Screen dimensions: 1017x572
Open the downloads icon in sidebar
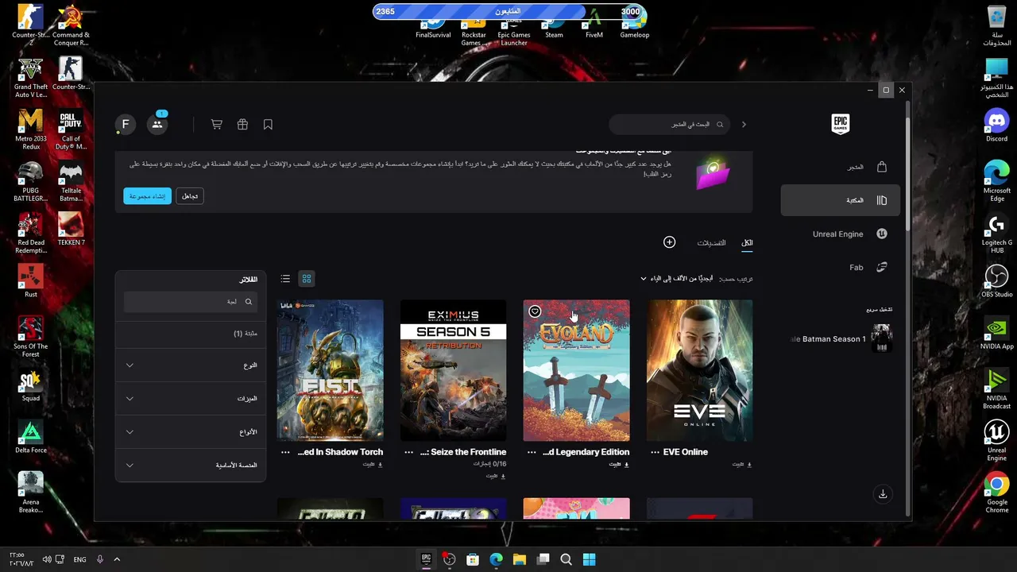[882, 494]
